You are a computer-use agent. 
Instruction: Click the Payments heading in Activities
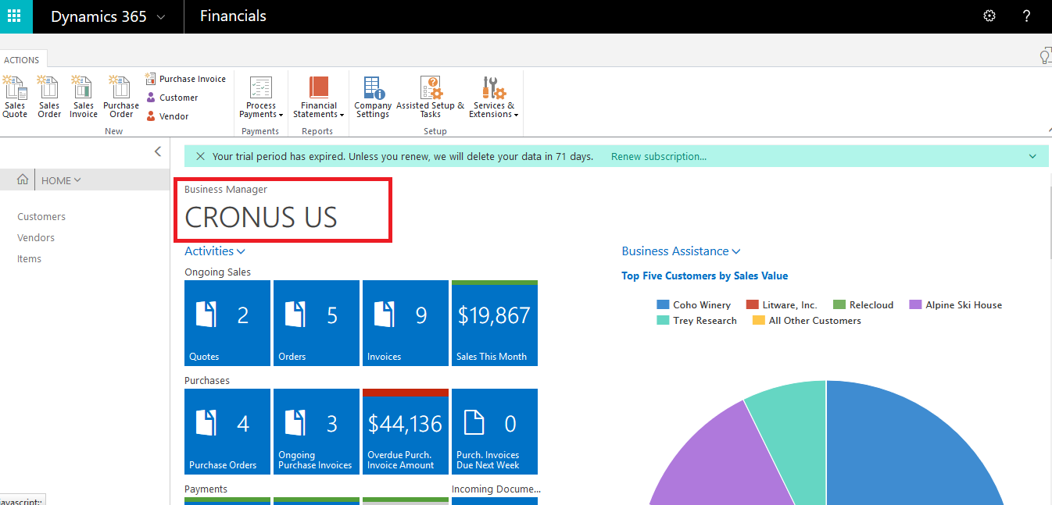206,489
